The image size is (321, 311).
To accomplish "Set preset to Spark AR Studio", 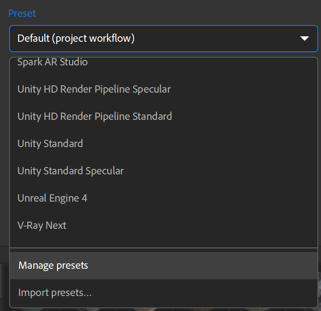I will (52, 62).
